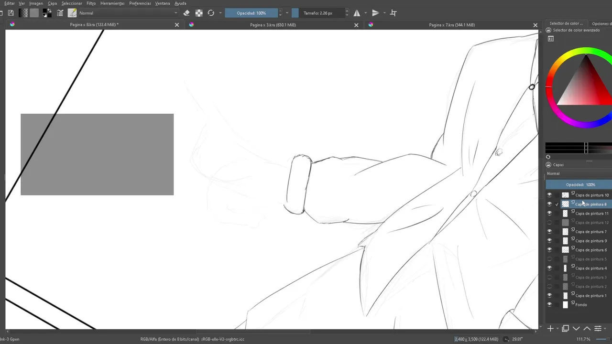This screenshot has width=612, height=344.
Task: Choose brush preset icon
Action: tap(72, 13)
